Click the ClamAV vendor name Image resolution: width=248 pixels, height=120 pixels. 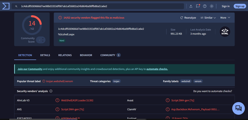coord(132,109)
